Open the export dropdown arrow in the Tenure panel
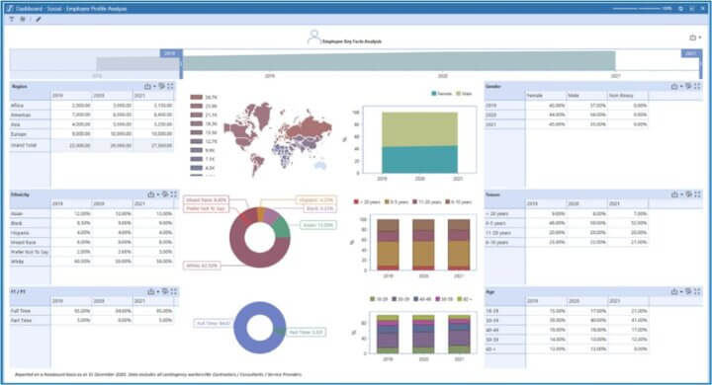This screenshot has height=385, width=712. click(x=681, y=195)
